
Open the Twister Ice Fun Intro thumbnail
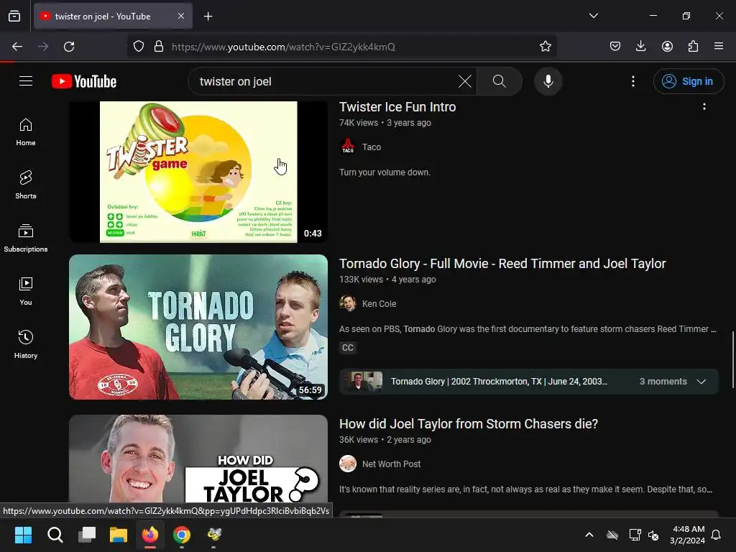(x=198, y=172)
